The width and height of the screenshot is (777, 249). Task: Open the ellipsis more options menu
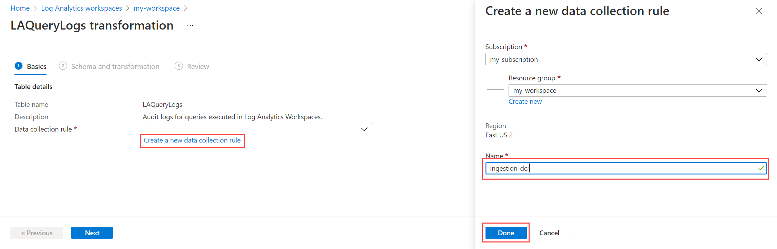(x=190, y=26)
